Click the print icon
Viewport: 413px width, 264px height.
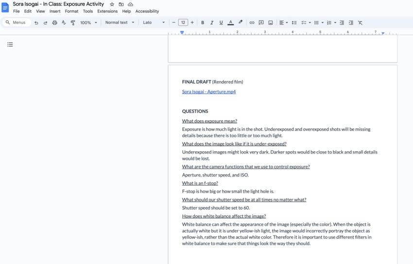pyautogui.click(x=54, y=23)
